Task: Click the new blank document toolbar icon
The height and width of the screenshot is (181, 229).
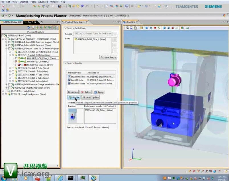Action: point(107,6)
